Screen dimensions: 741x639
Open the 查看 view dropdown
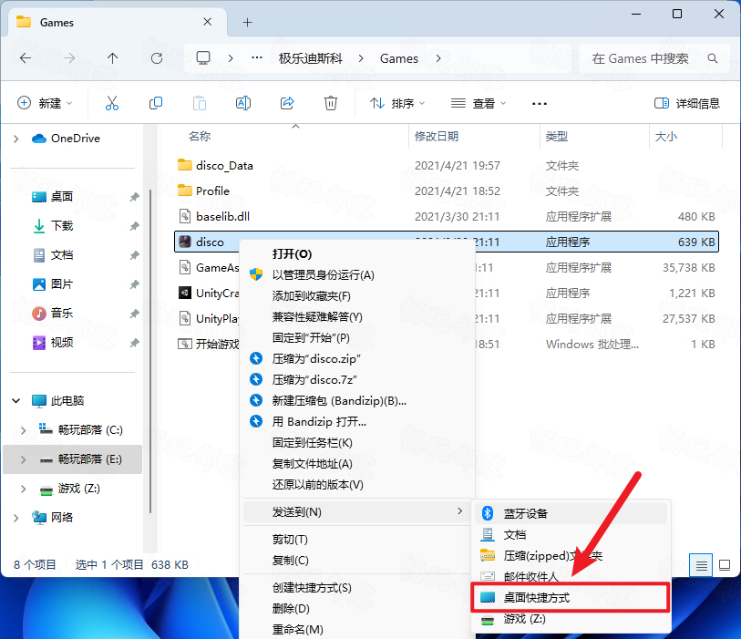[479, 103]
